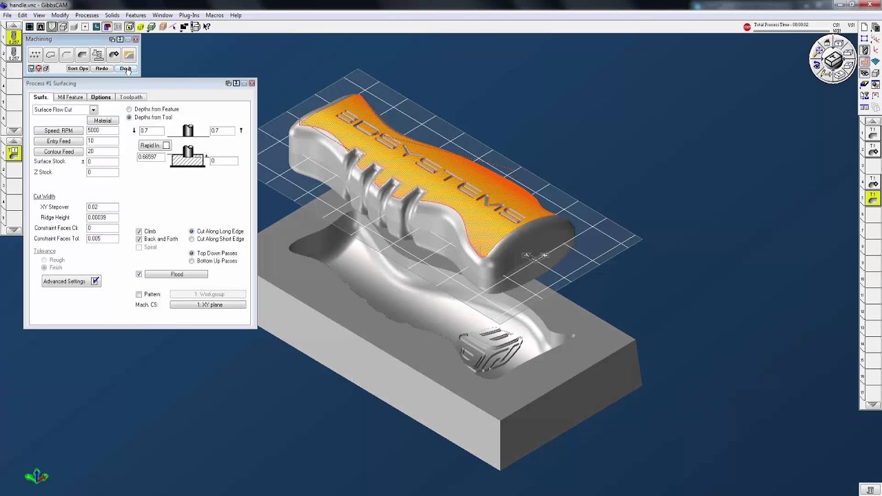
Task: Click the blue eye previous-view icon on view wheel
Action: (x=817, y=65)
